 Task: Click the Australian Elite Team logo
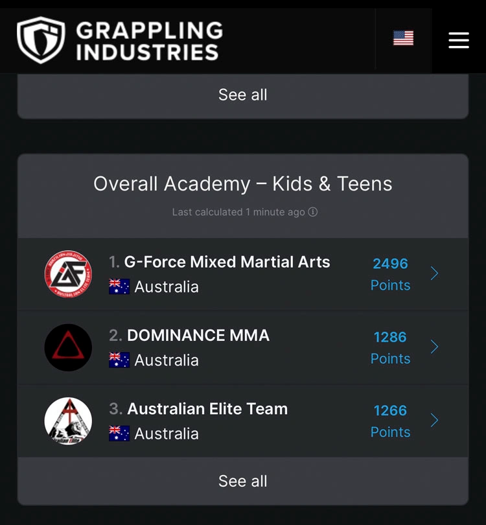(x=68, y=421)
